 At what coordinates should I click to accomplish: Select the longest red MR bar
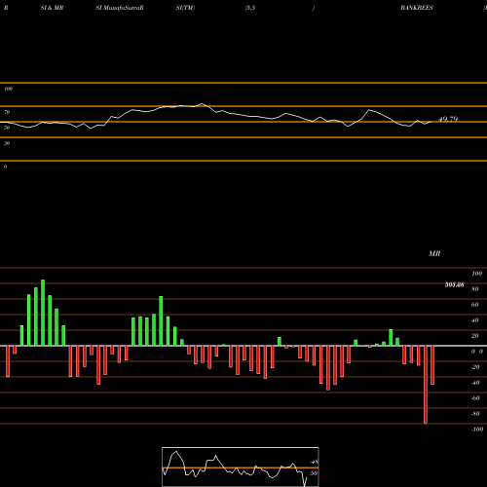click(426, 385)
